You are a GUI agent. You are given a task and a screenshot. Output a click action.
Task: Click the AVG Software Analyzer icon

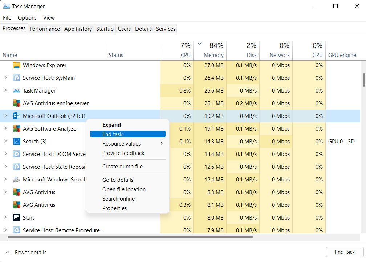point(16,128)
